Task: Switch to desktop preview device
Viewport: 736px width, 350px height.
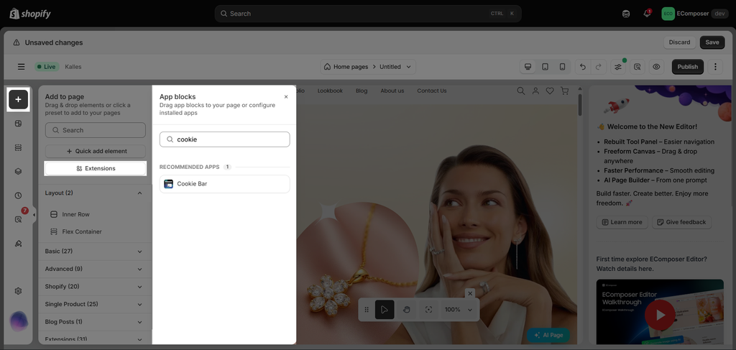Action: [x=528, y=67]
